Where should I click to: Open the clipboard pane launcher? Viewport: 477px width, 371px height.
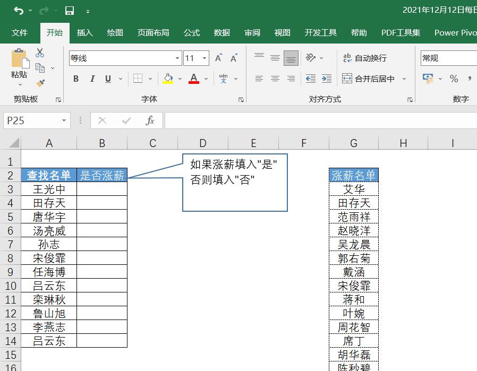pos(58,100)
